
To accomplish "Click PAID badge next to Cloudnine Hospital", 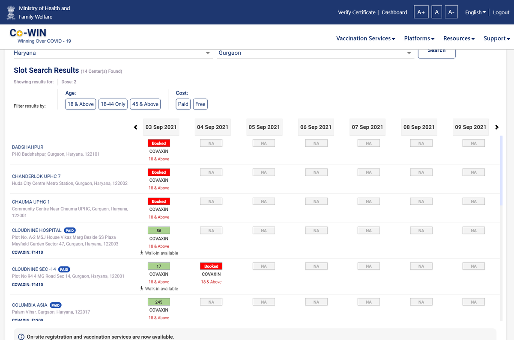I will coord(70,231).
